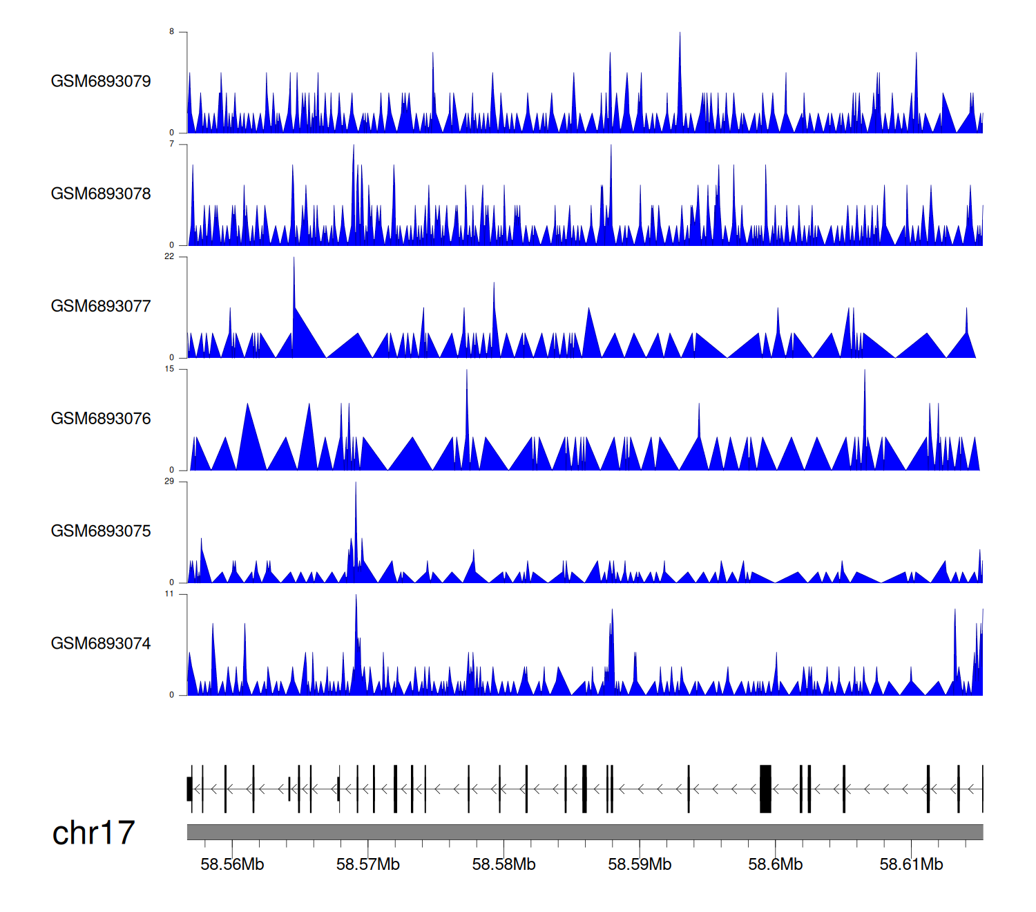1036x912 pixels.
Task: Click the GSM6893079 track label
Action: (x=101, y=82)
